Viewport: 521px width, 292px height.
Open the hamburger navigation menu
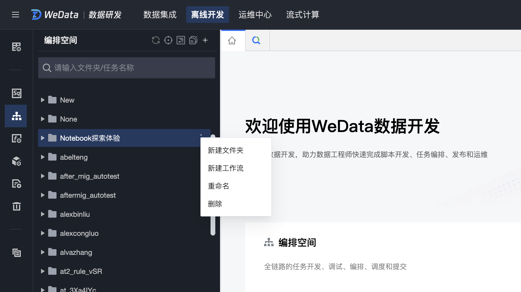tap(15, 15)
